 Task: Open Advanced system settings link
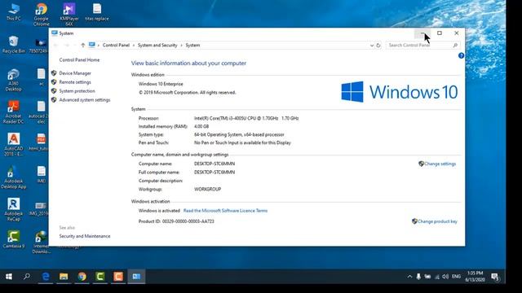(x=85, y=100)
